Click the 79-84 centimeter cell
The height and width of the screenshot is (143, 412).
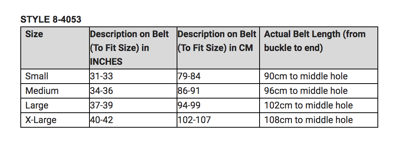point(218,76)
